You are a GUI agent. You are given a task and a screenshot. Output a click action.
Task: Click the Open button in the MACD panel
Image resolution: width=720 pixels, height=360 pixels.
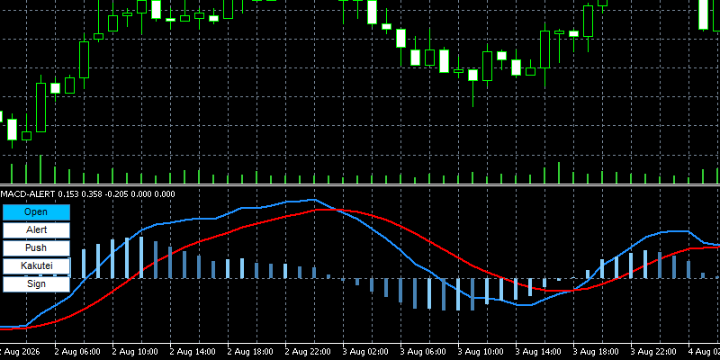pos(36,212)
